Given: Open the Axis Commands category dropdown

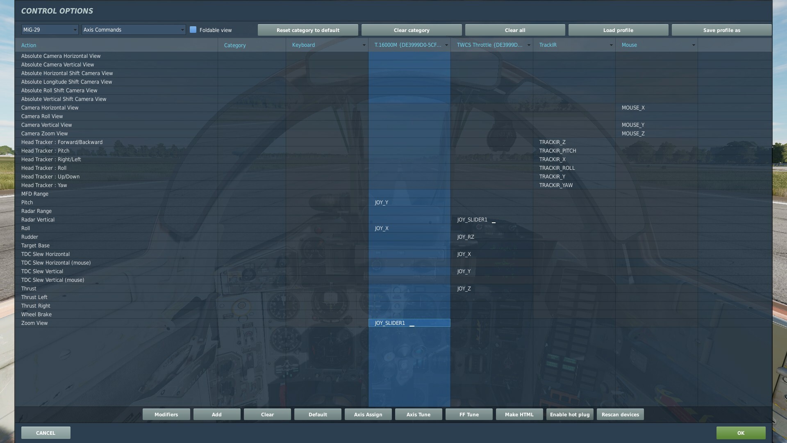Looking at the screenshot, I should coord(134,30).
